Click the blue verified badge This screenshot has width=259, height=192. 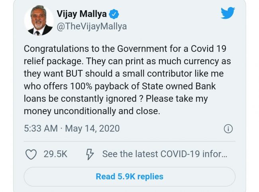pos(114,14)
